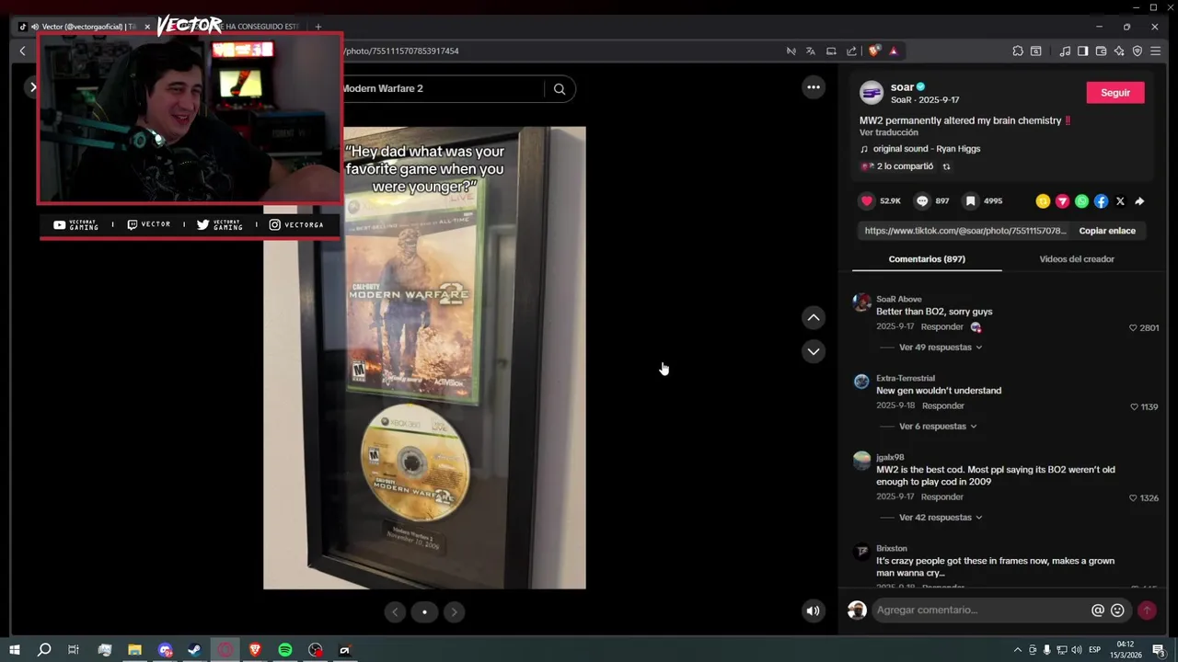The width and height of the screenshot is (1178, 662).
Task: Open the Windows Start menu
Action: (x=14, y=650)
